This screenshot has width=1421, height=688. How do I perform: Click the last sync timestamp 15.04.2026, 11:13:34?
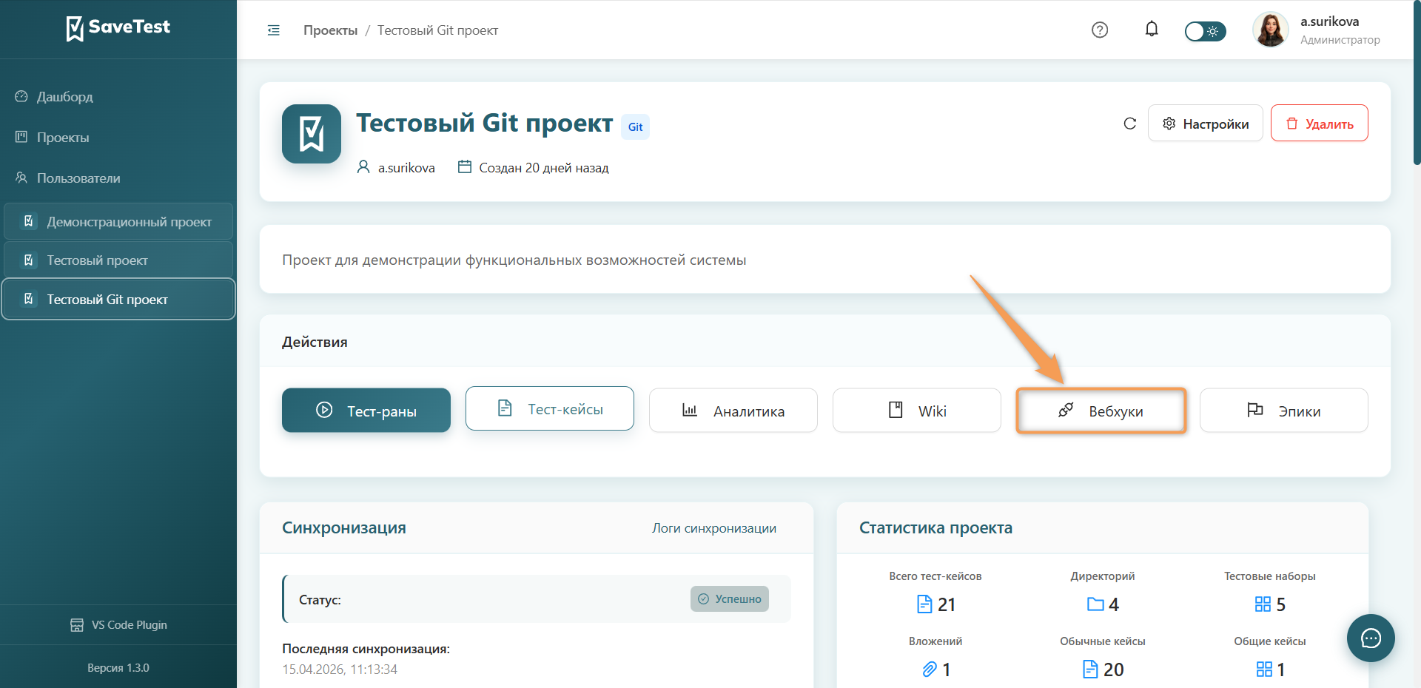[340, 670]
